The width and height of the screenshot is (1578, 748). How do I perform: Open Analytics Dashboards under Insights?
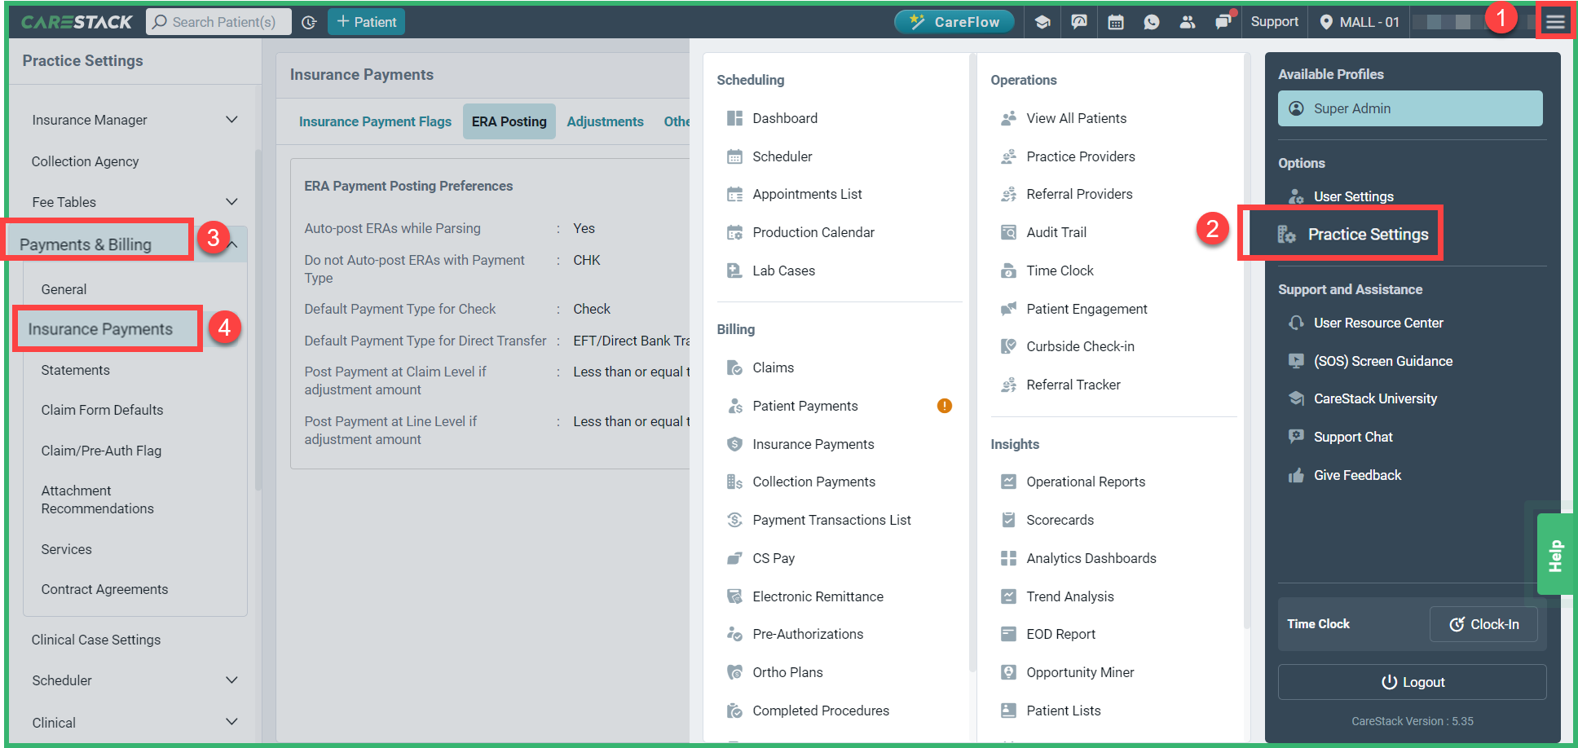point(1008,558)
